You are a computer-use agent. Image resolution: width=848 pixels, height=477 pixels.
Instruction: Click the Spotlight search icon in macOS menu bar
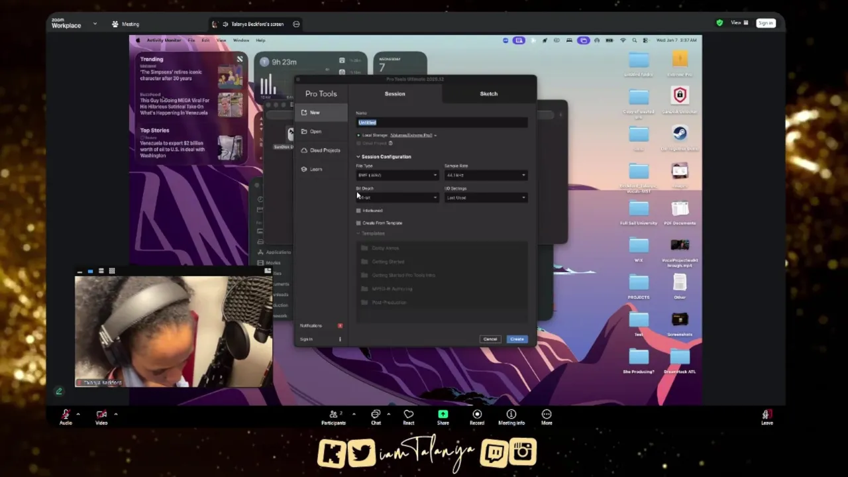(x=634, y=40)
